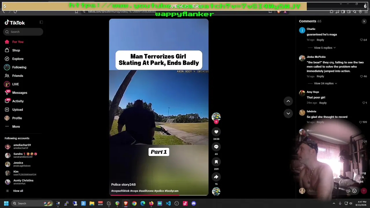This screenshot has height=208, width=370.
Task: Like Jimbo McPickle's comment
Action: pyautogui.click(x=361, y=76)
